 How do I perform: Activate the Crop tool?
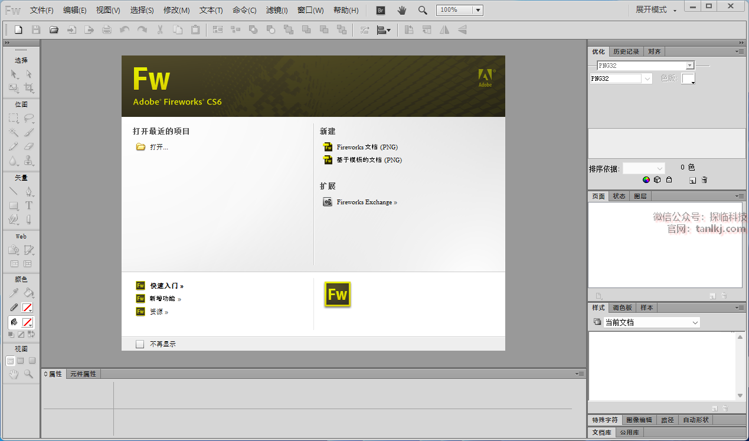[28, 89]
